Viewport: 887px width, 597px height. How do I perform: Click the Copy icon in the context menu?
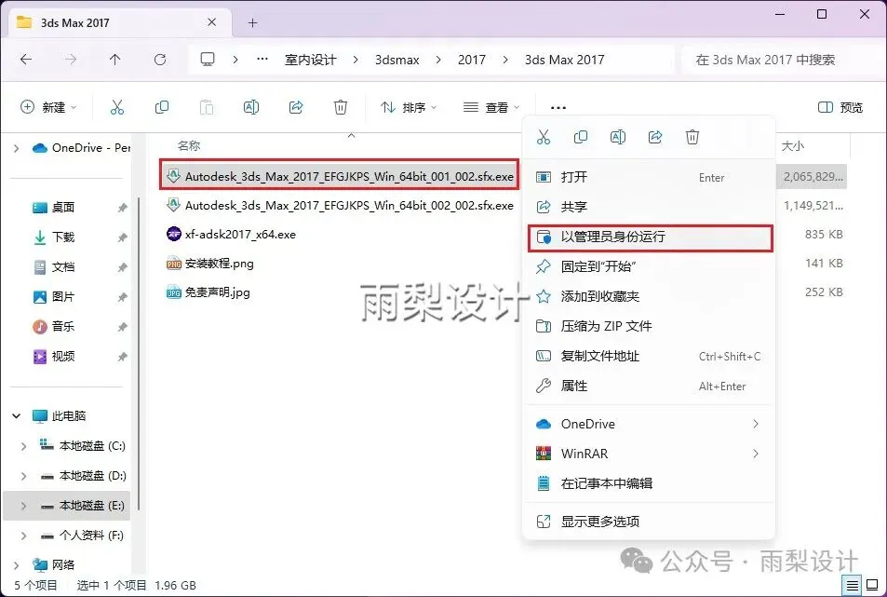point(581,137)
